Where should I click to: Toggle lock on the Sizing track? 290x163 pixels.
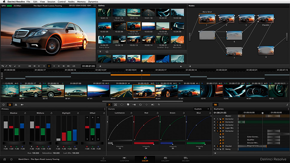point(220,149)
